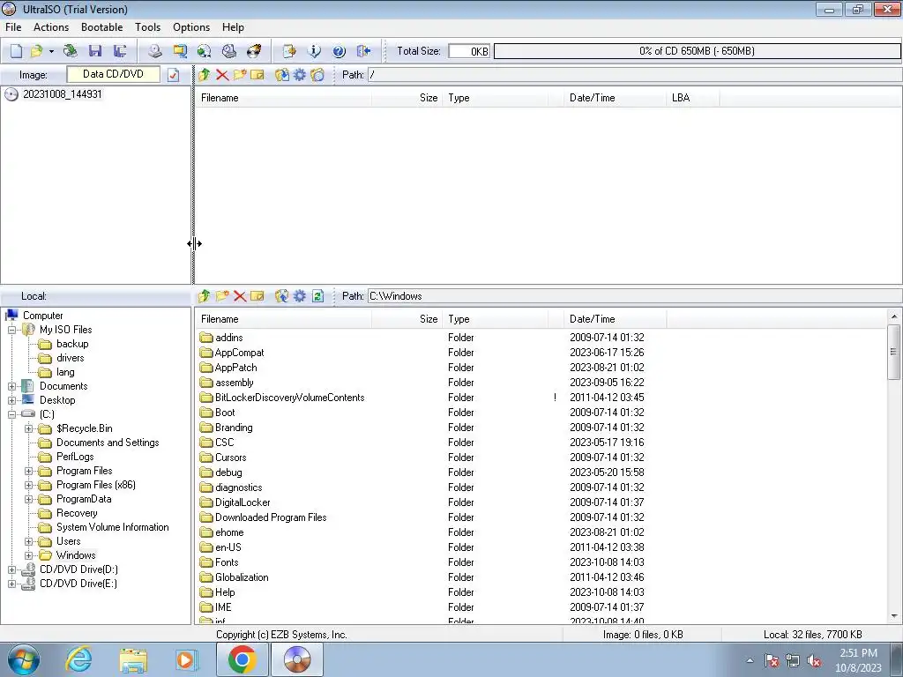
Task: Click the LBA column header
Action: point(693,98)
